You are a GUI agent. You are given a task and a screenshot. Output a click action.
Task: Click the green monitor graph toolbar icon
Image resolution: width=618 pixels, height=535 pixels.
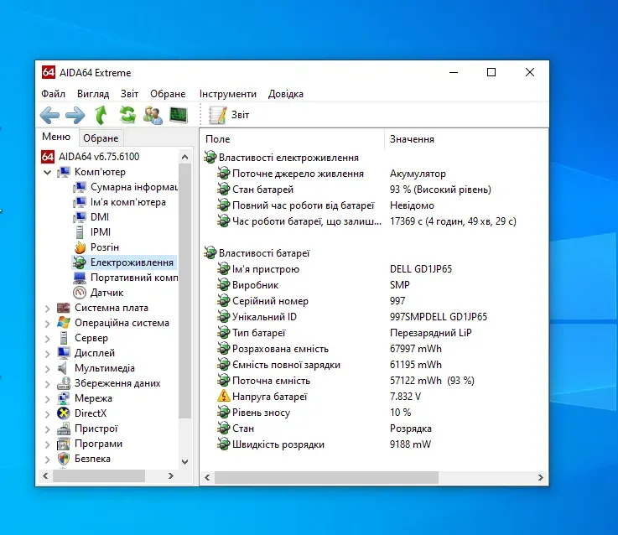(179, 115)
